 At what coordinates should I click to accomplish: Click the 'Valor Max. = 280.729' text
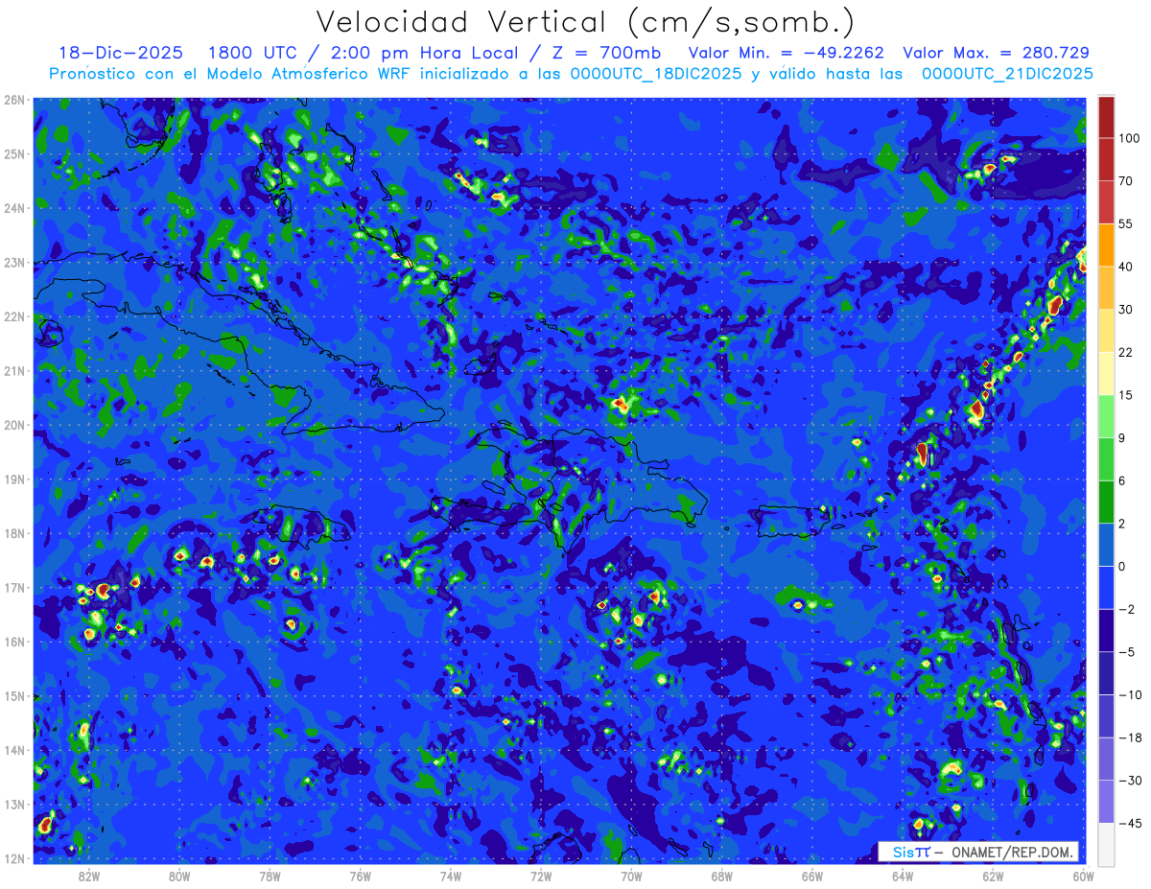tap(997, 54)
